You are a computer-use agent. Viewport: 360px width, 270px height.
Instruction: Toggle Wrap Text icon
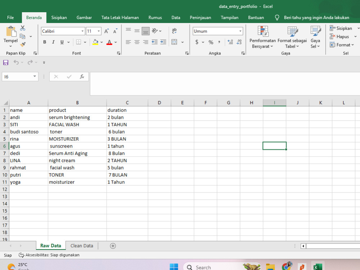pos(174,31)
